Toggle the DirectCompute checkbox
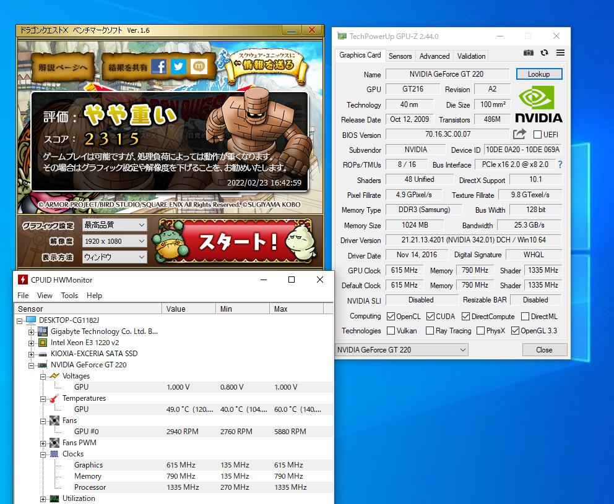Screen dimensions: 614x504 click(465, 316)
